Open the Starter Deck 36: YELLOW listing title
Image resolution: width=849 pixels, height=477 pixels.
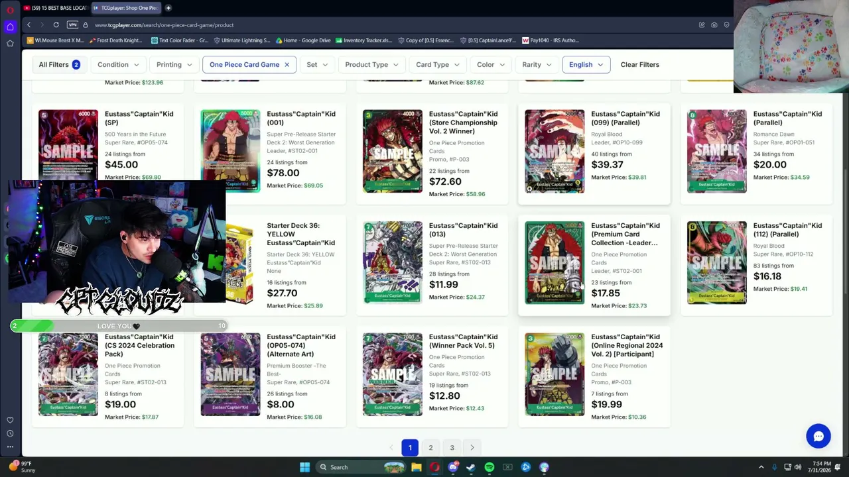[x=300, y=234]
